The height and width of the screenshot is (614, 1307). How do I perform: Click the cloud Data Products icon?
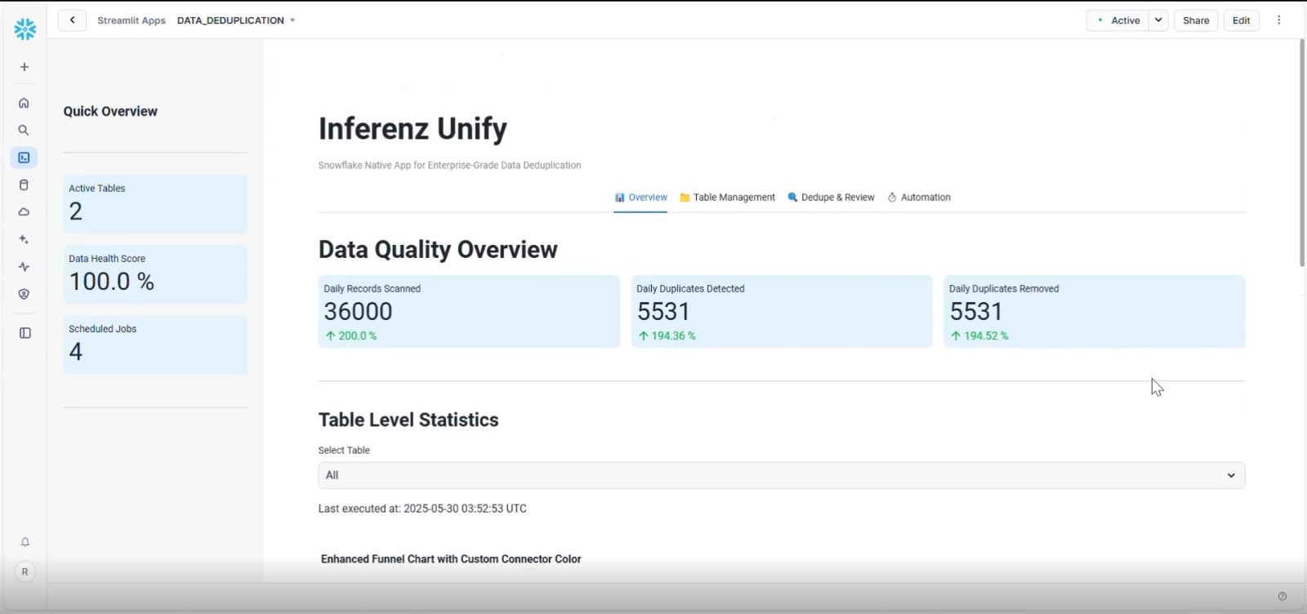click(x=25, y=212)
